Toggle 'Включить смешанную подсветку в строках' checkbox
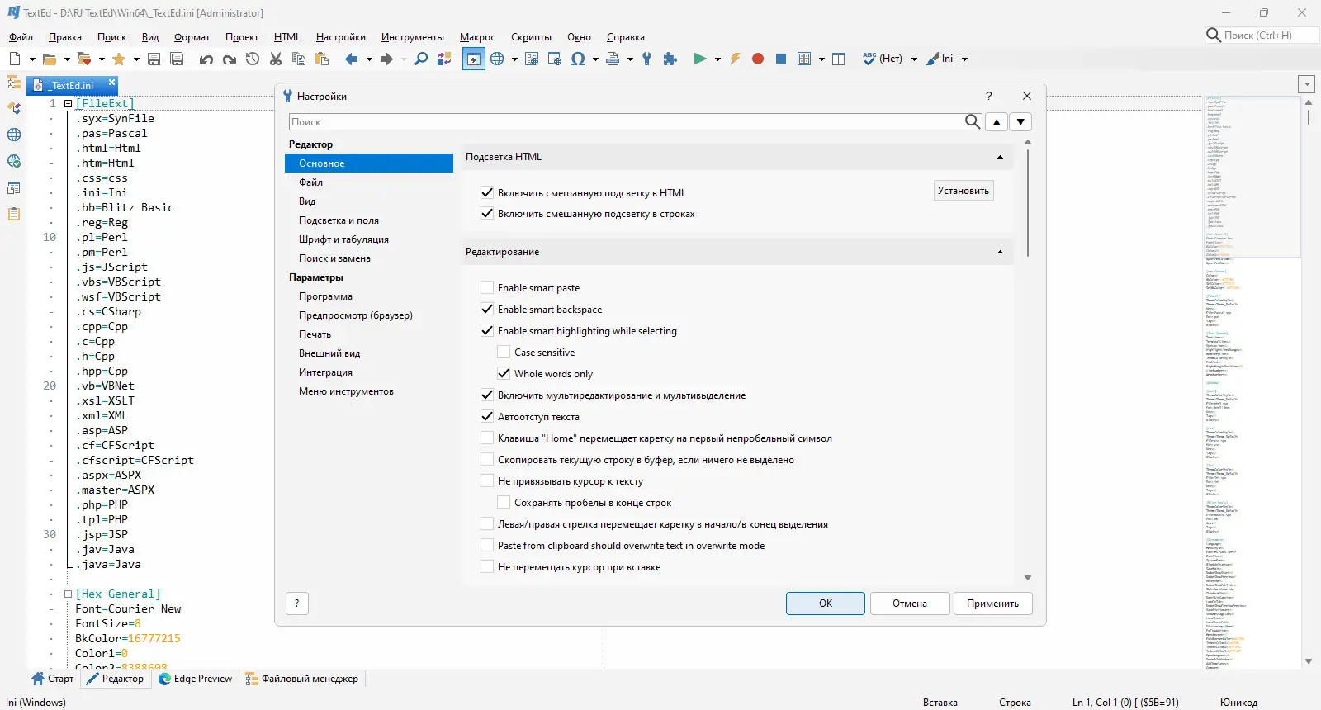The height and width of the screenshot is (710, 1321). pos(487,214)
